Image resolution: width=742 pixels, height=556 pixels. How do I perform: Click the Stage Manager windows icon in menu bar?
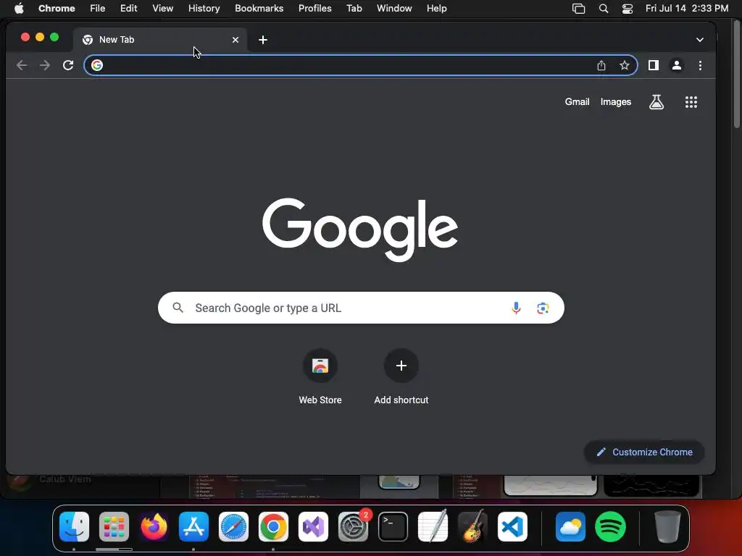[578, 9]
